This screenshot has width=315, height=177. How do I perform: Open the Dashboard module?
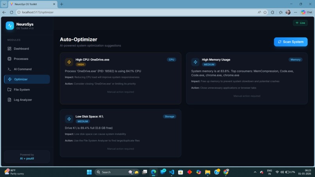tap(27, 48)
